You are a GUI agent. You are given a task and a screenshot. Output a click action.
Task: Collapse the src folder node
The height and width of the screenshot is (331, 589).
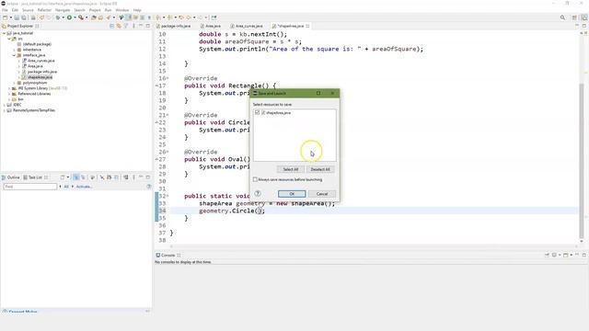point(9,39)
